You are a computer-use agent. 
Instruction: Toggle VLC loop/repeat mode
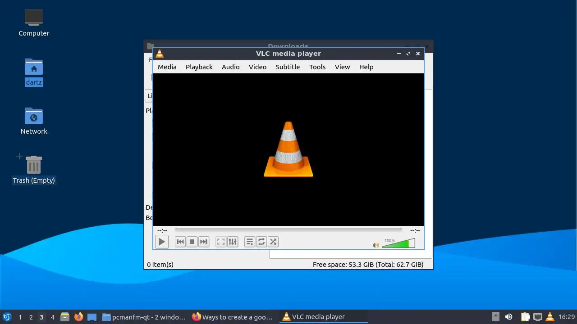point(261,242)
